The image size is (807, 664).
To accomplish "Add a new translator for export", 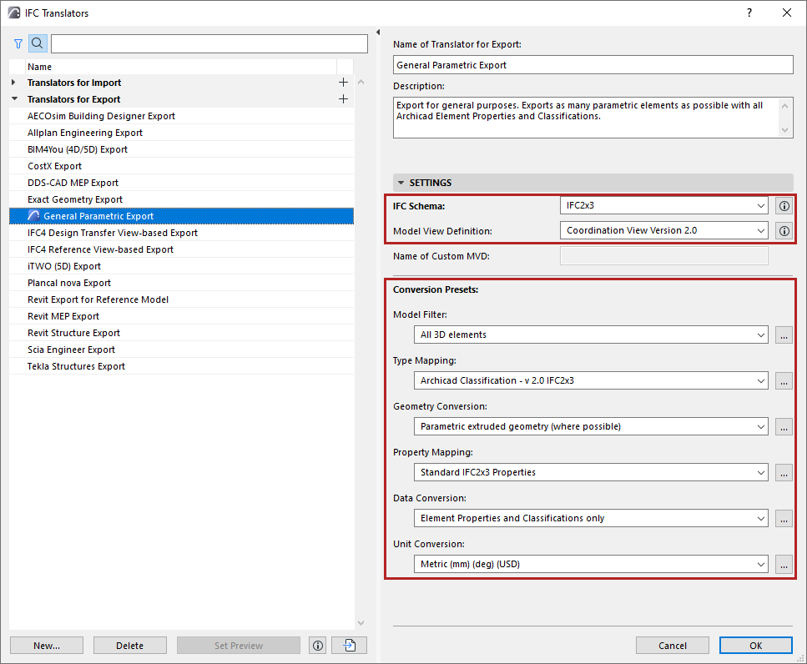I will point(343,98).
